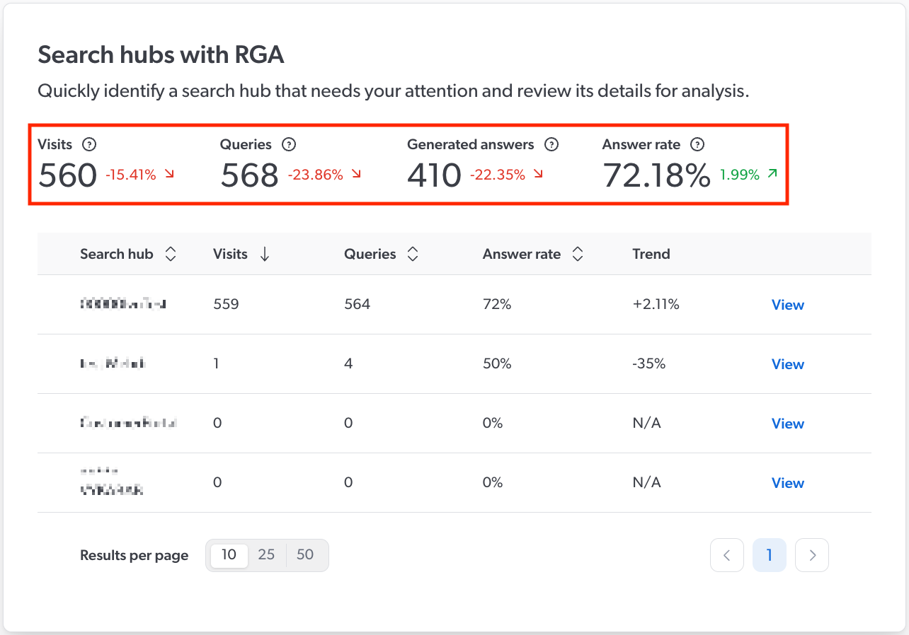View details of the first search hub
The image size is (909, 635).
pyautogui.click(x=787, y=305)
